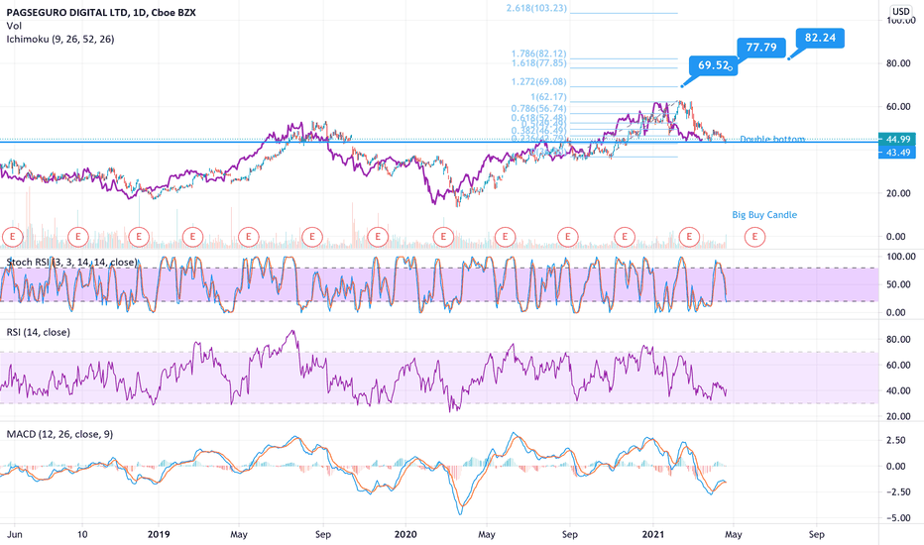
Task: Select the Big Buy Candle annotation
Action: tap(764, 215)
